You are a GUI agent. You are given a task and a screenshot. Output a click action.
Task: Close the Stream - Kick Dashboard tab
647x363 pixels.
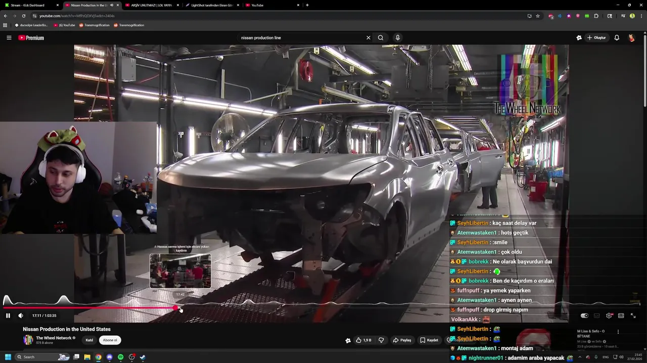tap(58, 5)
